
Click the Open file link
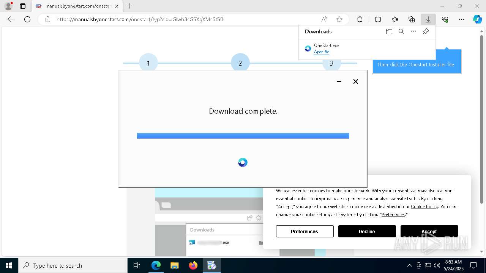[x=322, y=52]
